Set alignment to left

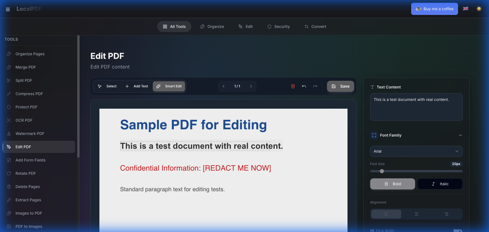click(386, 214)
